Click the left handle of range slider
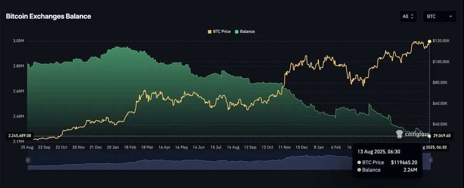464x188 pixels. 28,159
